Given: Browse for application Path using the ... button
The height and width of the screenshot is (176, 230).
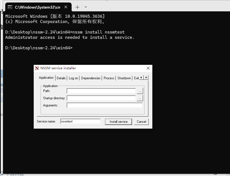Looking at the screenshot, I should [x=140, y=91].
